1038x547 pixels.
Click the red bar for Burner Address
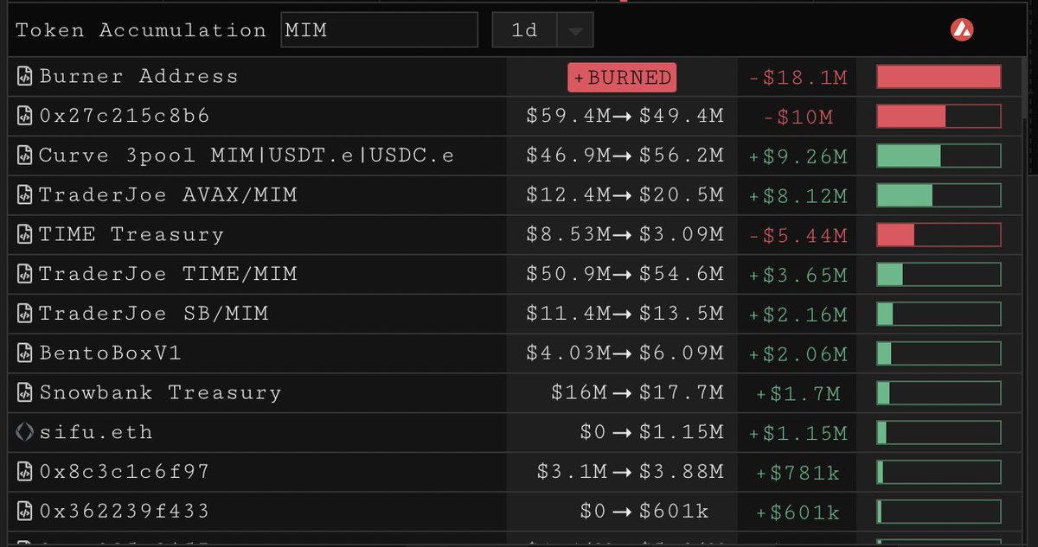click(939, 77)
